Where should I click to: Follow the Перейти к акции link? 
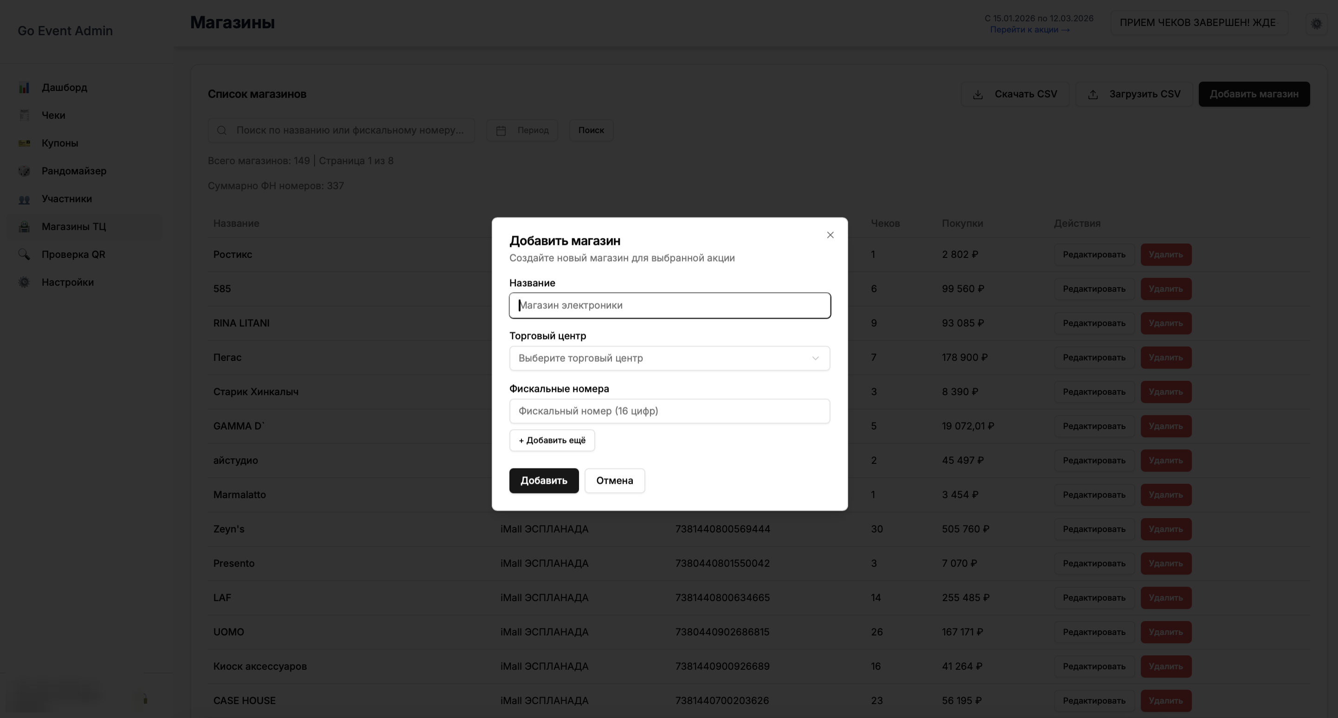point(1029,30)
